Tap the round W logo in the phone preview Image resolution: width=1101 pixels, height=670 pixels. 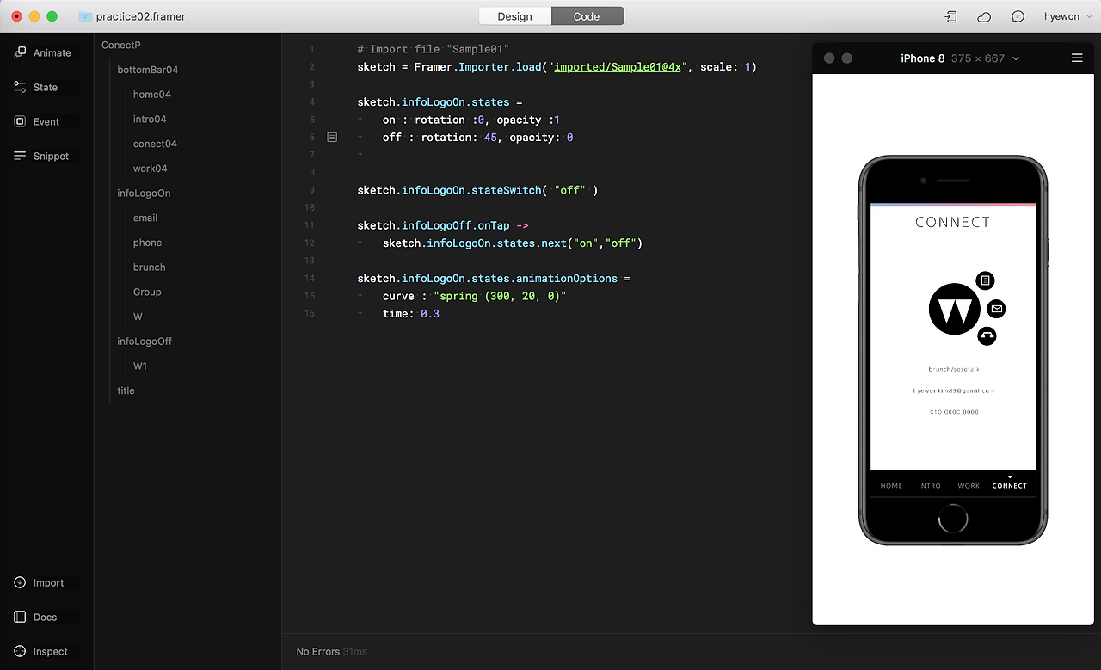955,308
